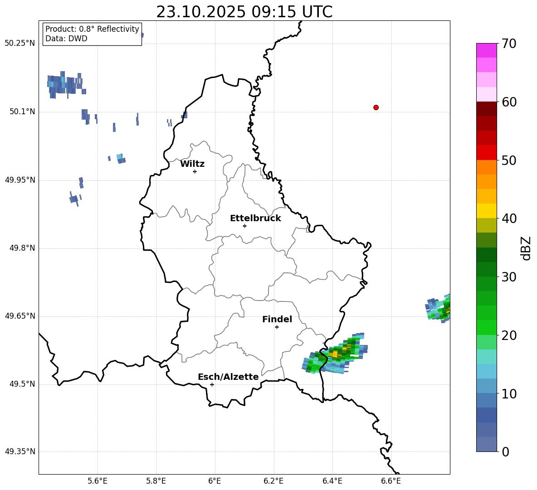Click the cross marker below Ettelbruck
Screen dimensions: 537x490
[244, 226]
